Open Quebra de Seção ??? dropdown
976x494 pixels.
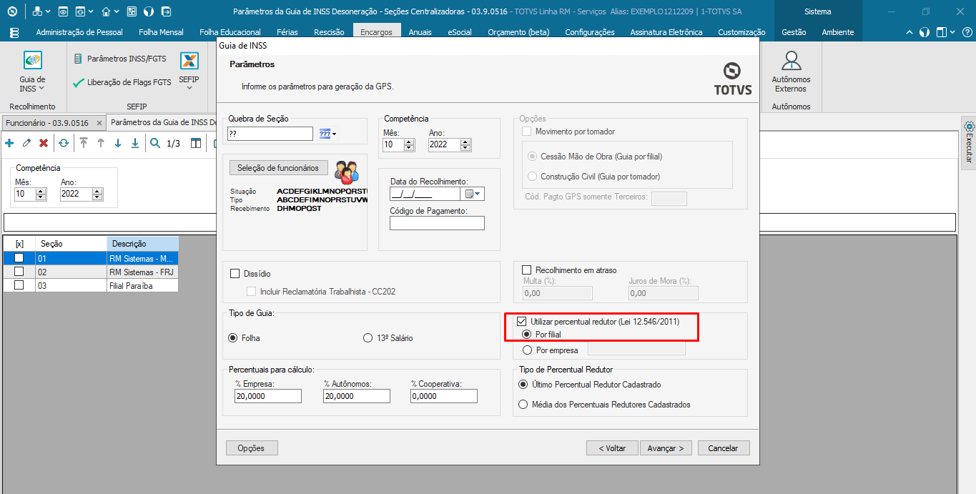[x=327, y=134]
